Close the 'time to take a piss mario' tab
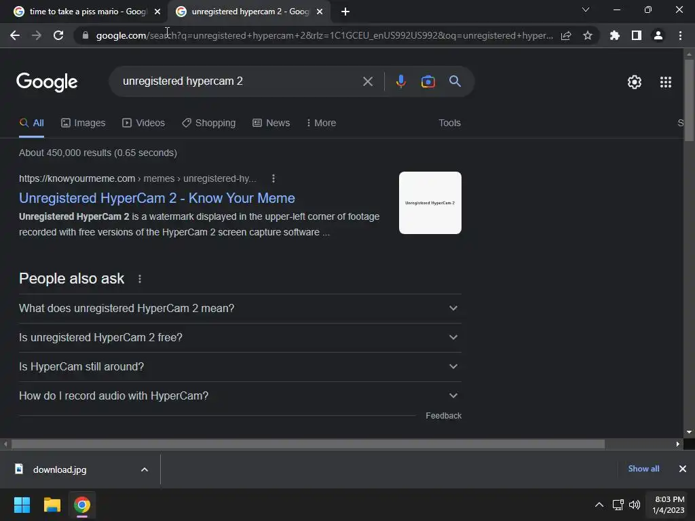Image resolution: width=695 pixels, height=521 pixels. click(x=157, y=12)
